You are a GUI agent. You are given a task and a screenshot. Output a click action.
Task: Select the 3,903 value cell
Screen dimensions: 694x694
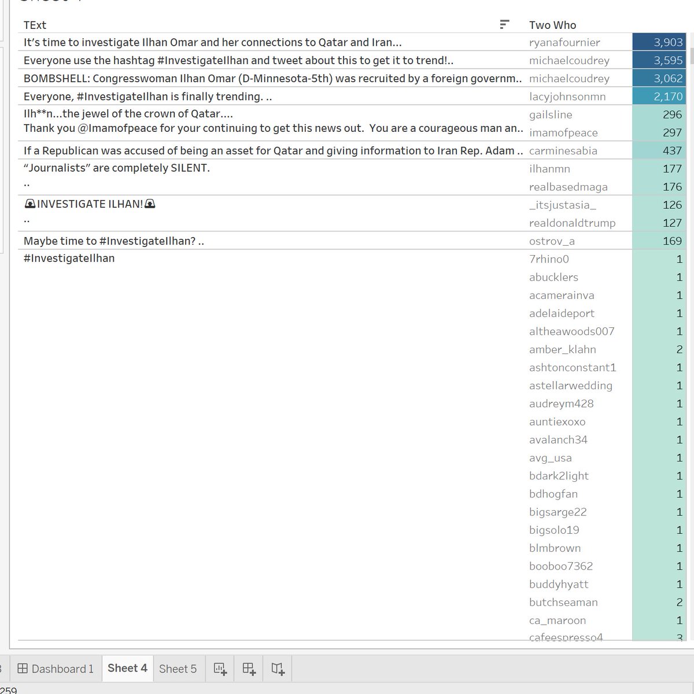click(x=660, y=42)
